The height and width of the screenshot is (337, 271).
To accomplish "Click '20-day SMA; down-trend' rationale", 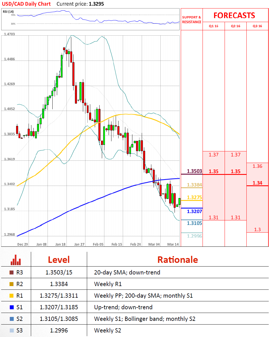I will pyautogui.click(x=127, y=272).
